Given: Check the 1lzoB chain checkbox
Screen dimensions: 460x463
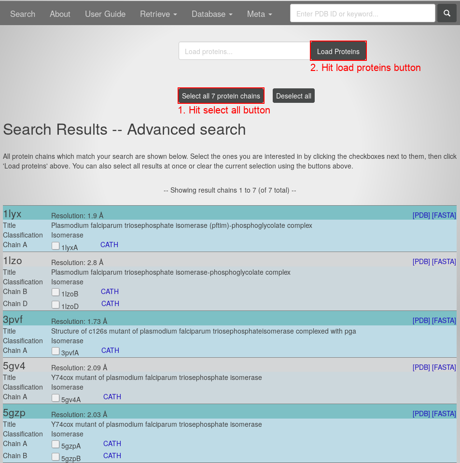Looking at the screenshot, I should pos(56,292).
